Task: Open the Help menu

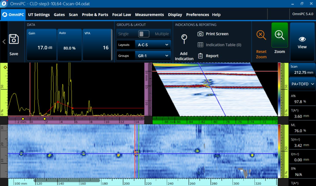Action: pos(216,15)
